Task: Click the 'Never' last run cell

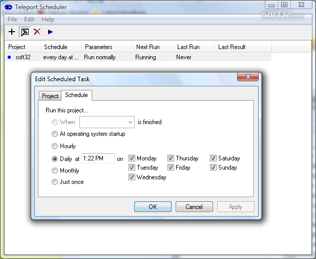Action: (x=183, y=57)
